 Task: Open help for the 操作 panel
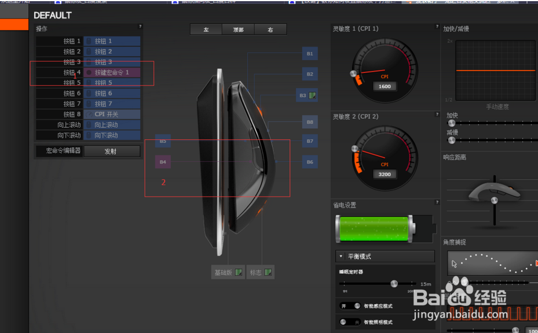click(140, 27)
